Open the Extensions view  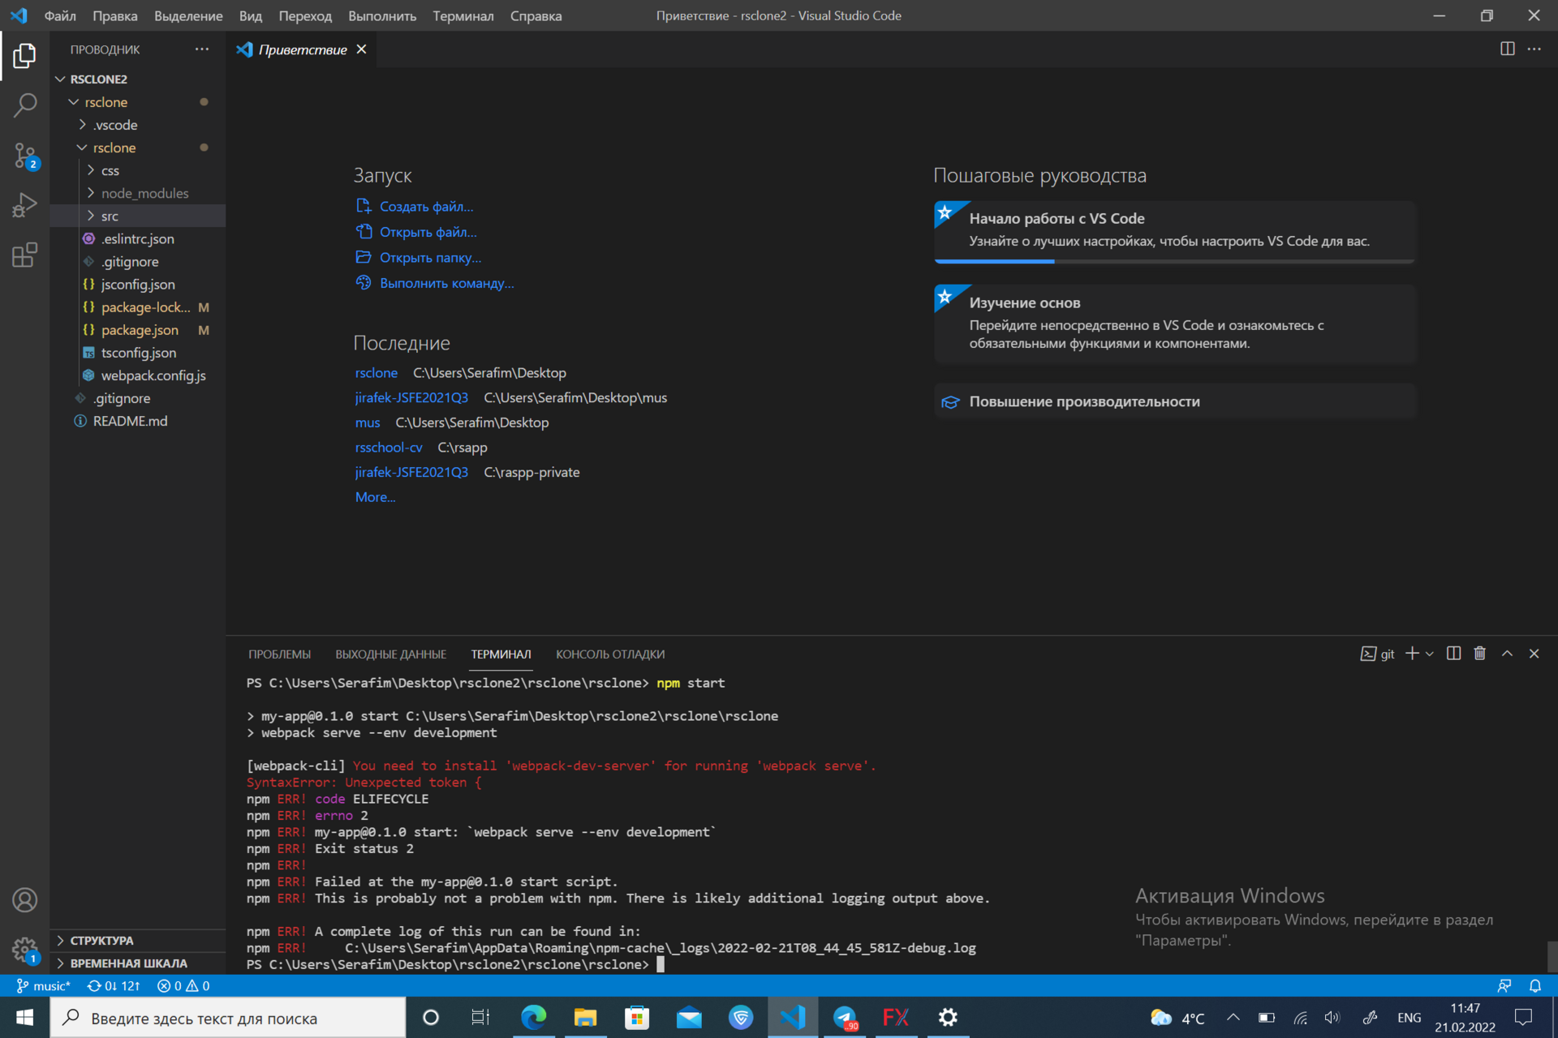[24, 255]
